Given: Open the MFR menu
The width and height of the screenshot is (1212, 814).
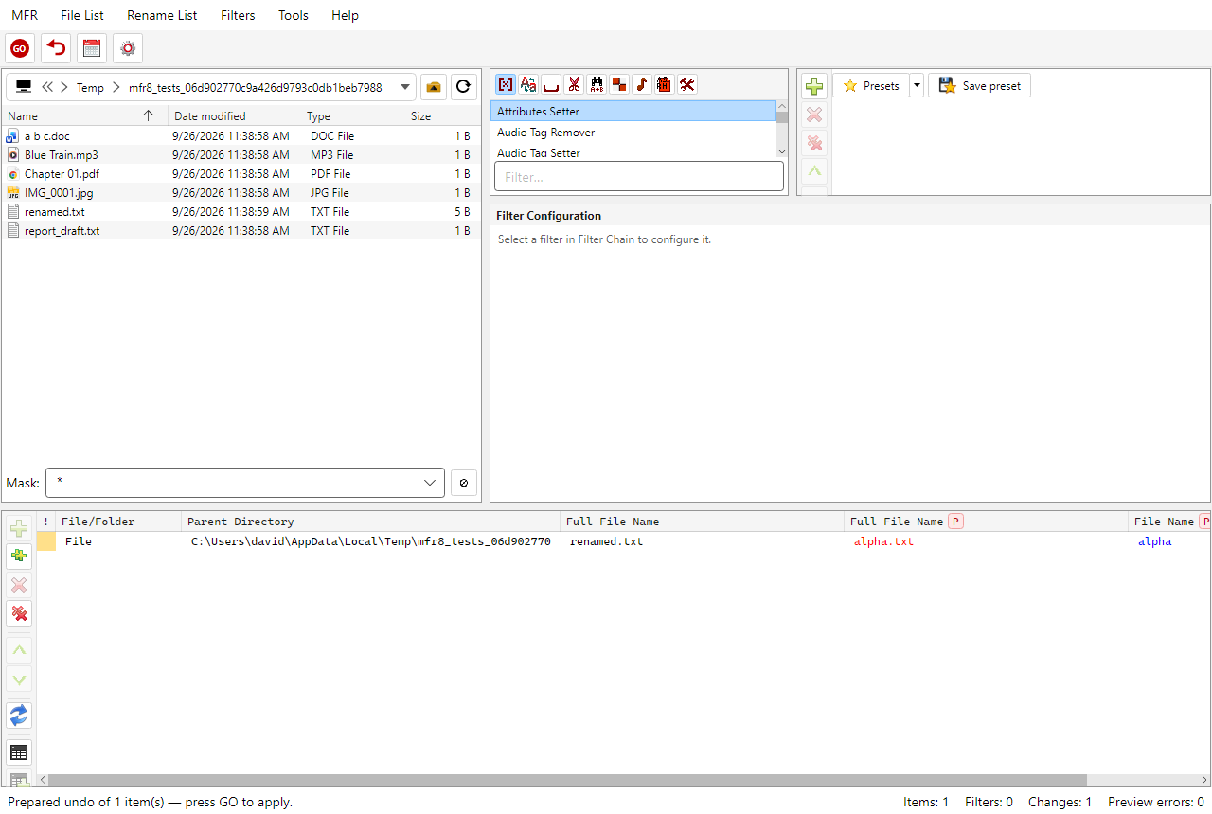Looking at the screenshot, I should coord(25,15).
